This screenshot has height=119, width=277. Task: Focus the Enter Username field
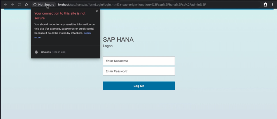[x=139, y=61]
